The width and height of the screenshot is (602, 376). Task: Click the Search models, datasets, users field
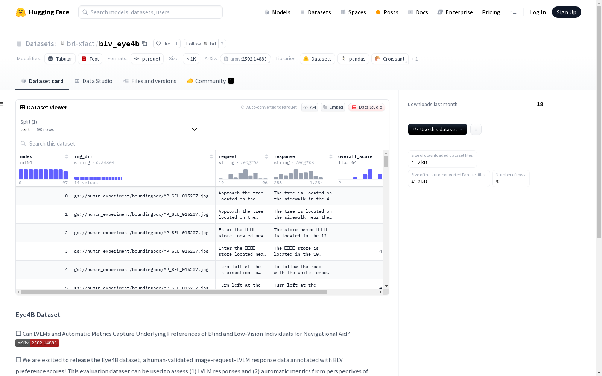[150, 12]
